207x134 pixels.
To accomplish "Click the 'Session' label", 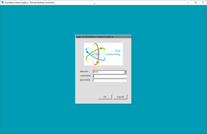I will pos(84,72).
